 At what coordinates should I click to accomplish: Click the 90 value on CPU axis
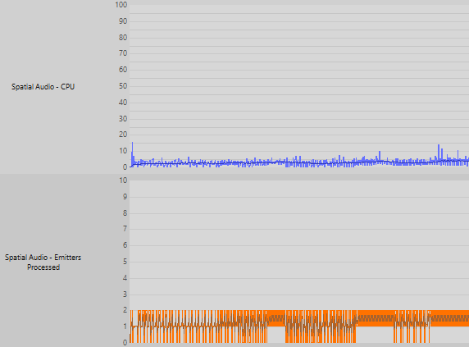click(123, 21)
